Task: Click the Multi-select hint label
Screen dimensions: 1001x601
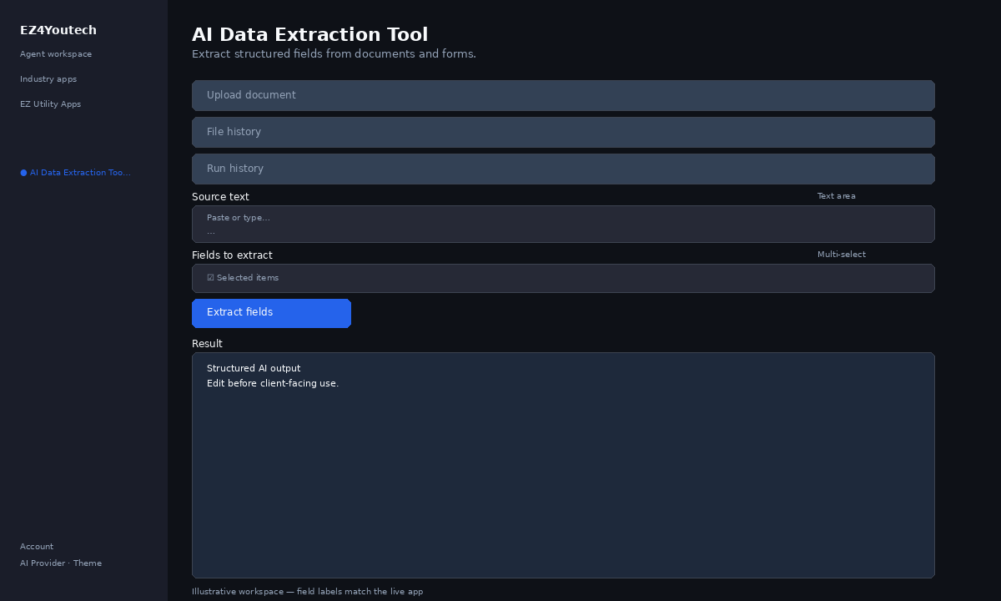Action: (842, 255)
